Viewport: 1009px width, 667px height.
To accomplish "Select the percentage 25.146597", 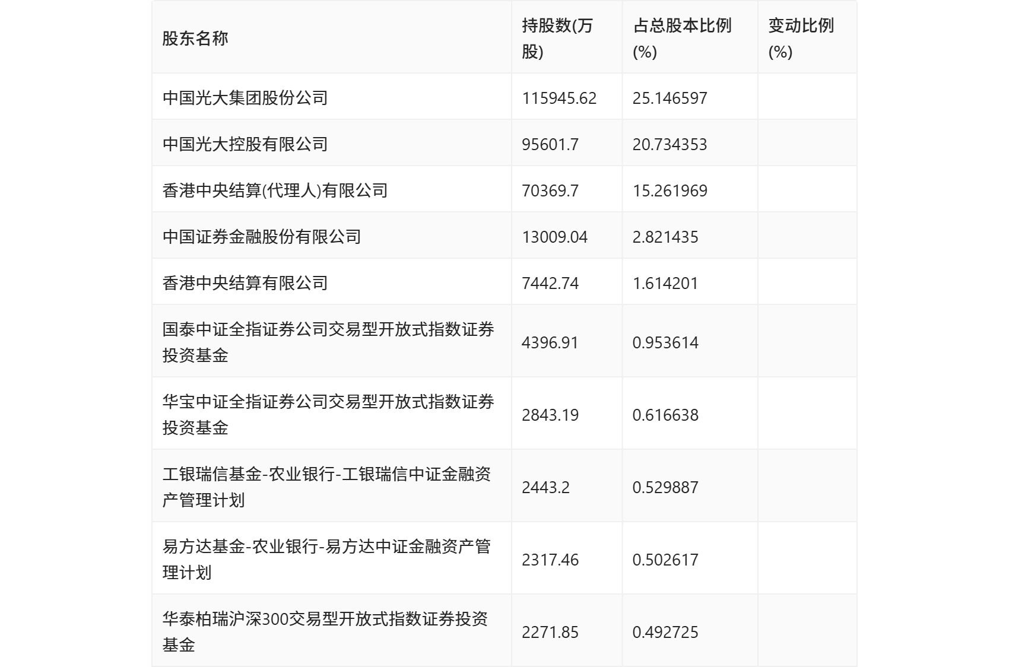I will pos(670,98).
